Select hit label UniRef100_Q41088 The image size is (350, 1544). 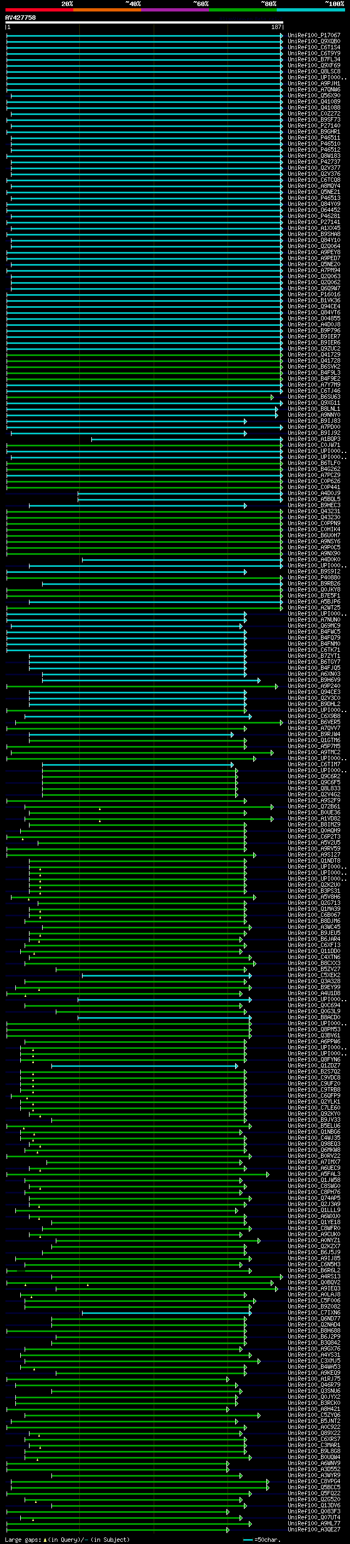pyautogui.click(x=313, y=107)
